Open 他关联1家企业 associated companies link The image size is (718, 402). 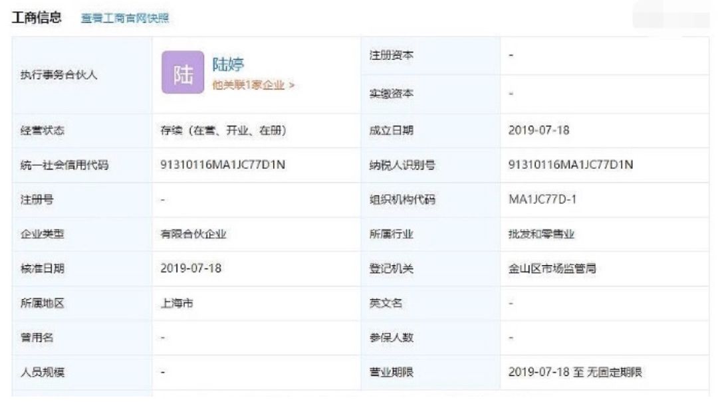coord(248,85)
